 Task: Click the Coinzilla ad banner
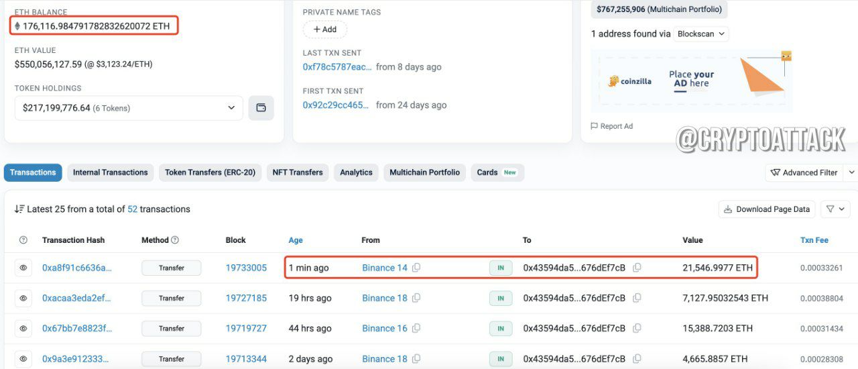pos(692,82)
